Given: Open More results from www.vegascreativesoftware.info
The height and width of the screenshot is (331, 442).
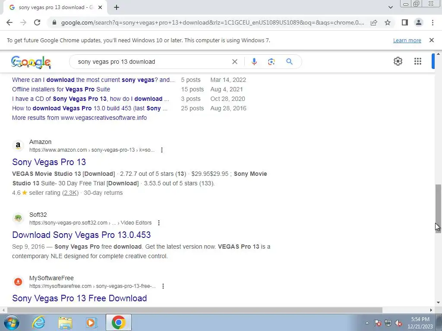Looking at the screenshot, I should [x=79, y=118].
